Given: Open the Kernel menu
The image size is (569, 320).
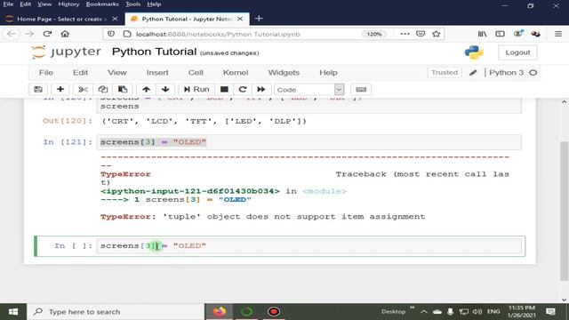Looking at the screenshot, I should tap(236, 73).
